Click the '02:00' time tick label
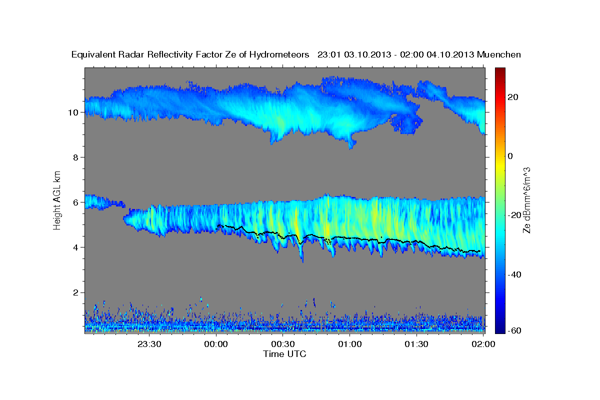 coord(483,344)
